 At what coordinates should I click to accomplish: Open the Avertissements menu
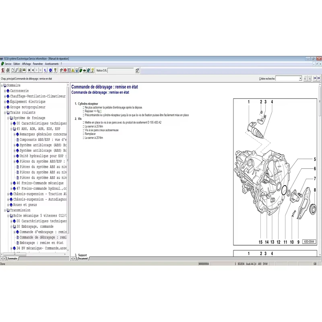[x=52, y=64]
